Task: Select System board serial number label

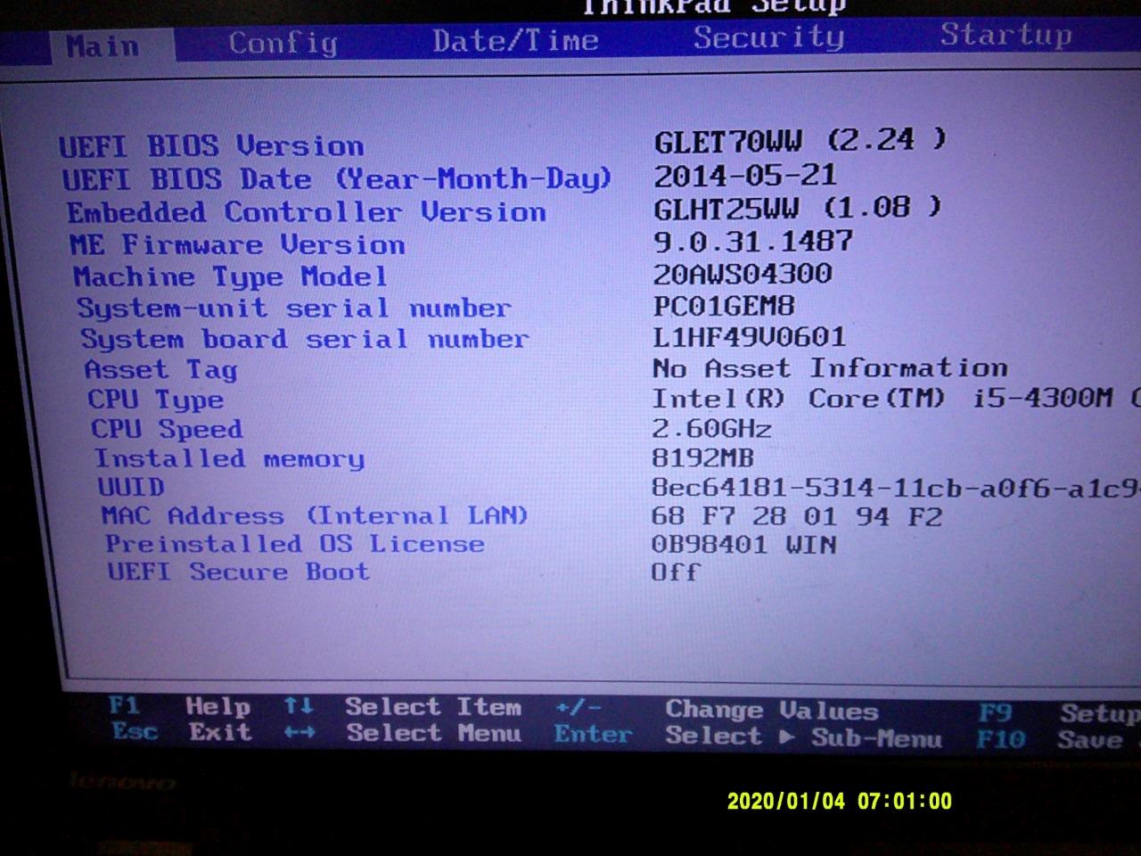Action: coord(305,340)
